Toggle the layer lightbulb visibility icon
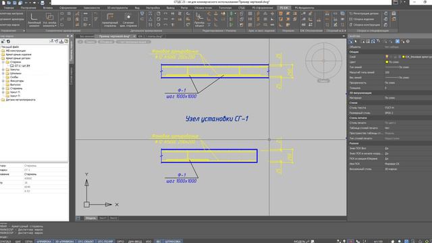The height and width of the screenshot is (243, 432). pyautogui.click(x=387, y=57)
